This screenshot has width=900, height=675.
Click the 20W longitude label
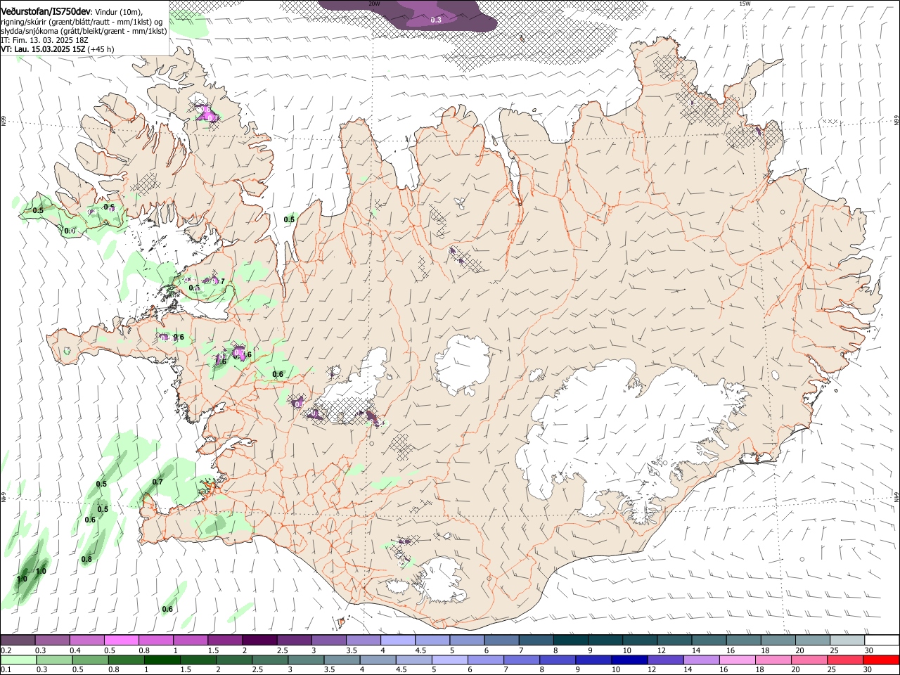(374, 4)
